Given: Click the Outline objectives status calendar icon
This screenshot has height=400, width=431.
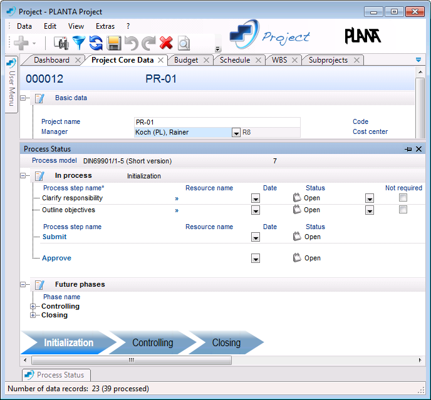Looking at the screenshot, I should (x=297, y=210).
